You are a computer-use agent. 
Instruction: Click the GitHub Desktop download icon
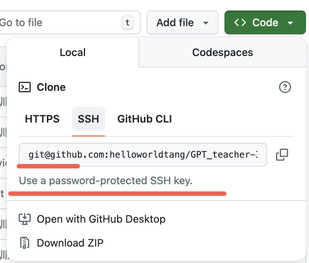(x=25, y=219)
